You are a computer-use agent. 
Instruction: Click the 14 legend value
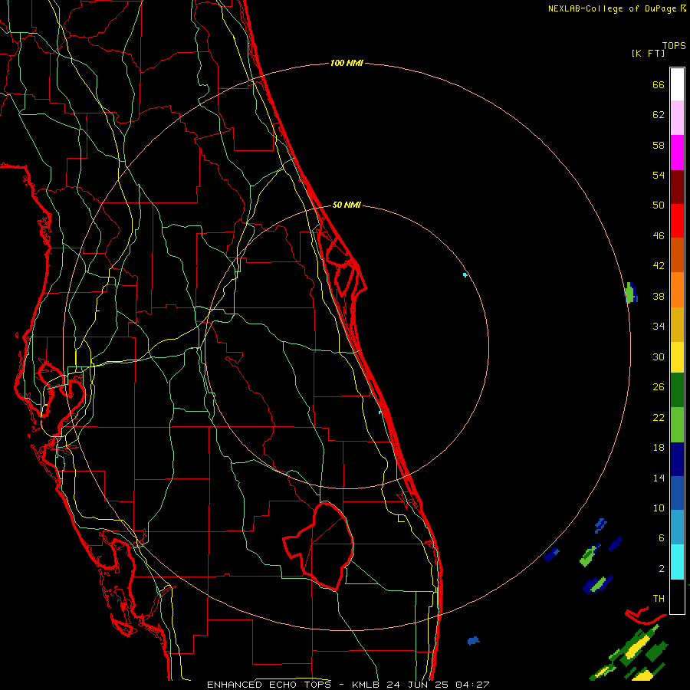pos(659,478)
